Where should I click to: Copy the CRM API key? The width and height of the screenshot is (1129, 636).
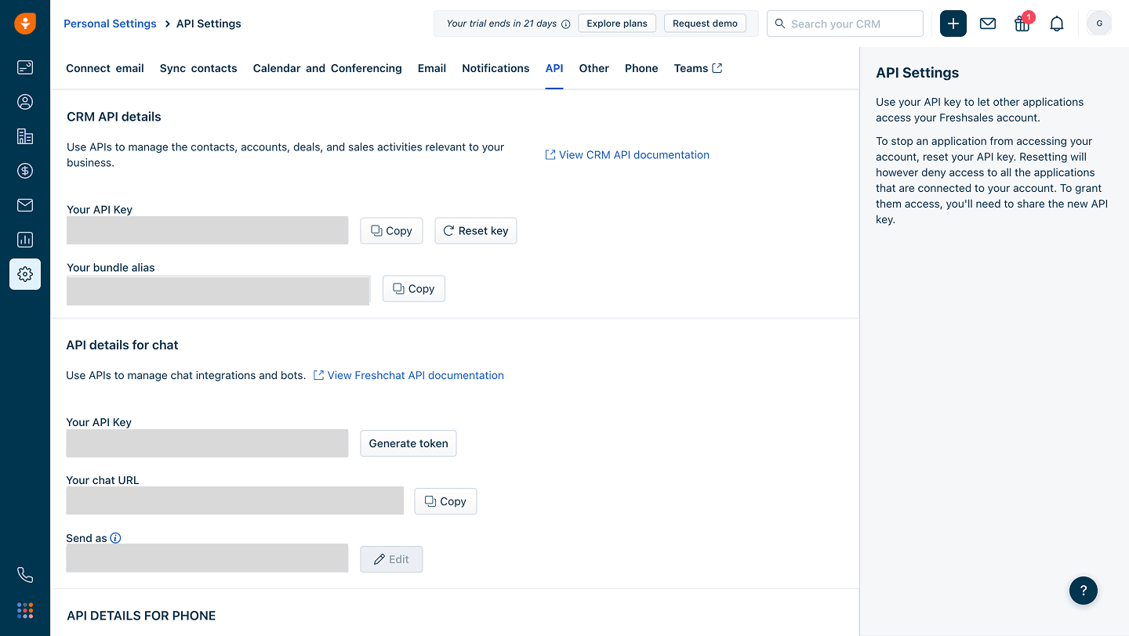391,230
